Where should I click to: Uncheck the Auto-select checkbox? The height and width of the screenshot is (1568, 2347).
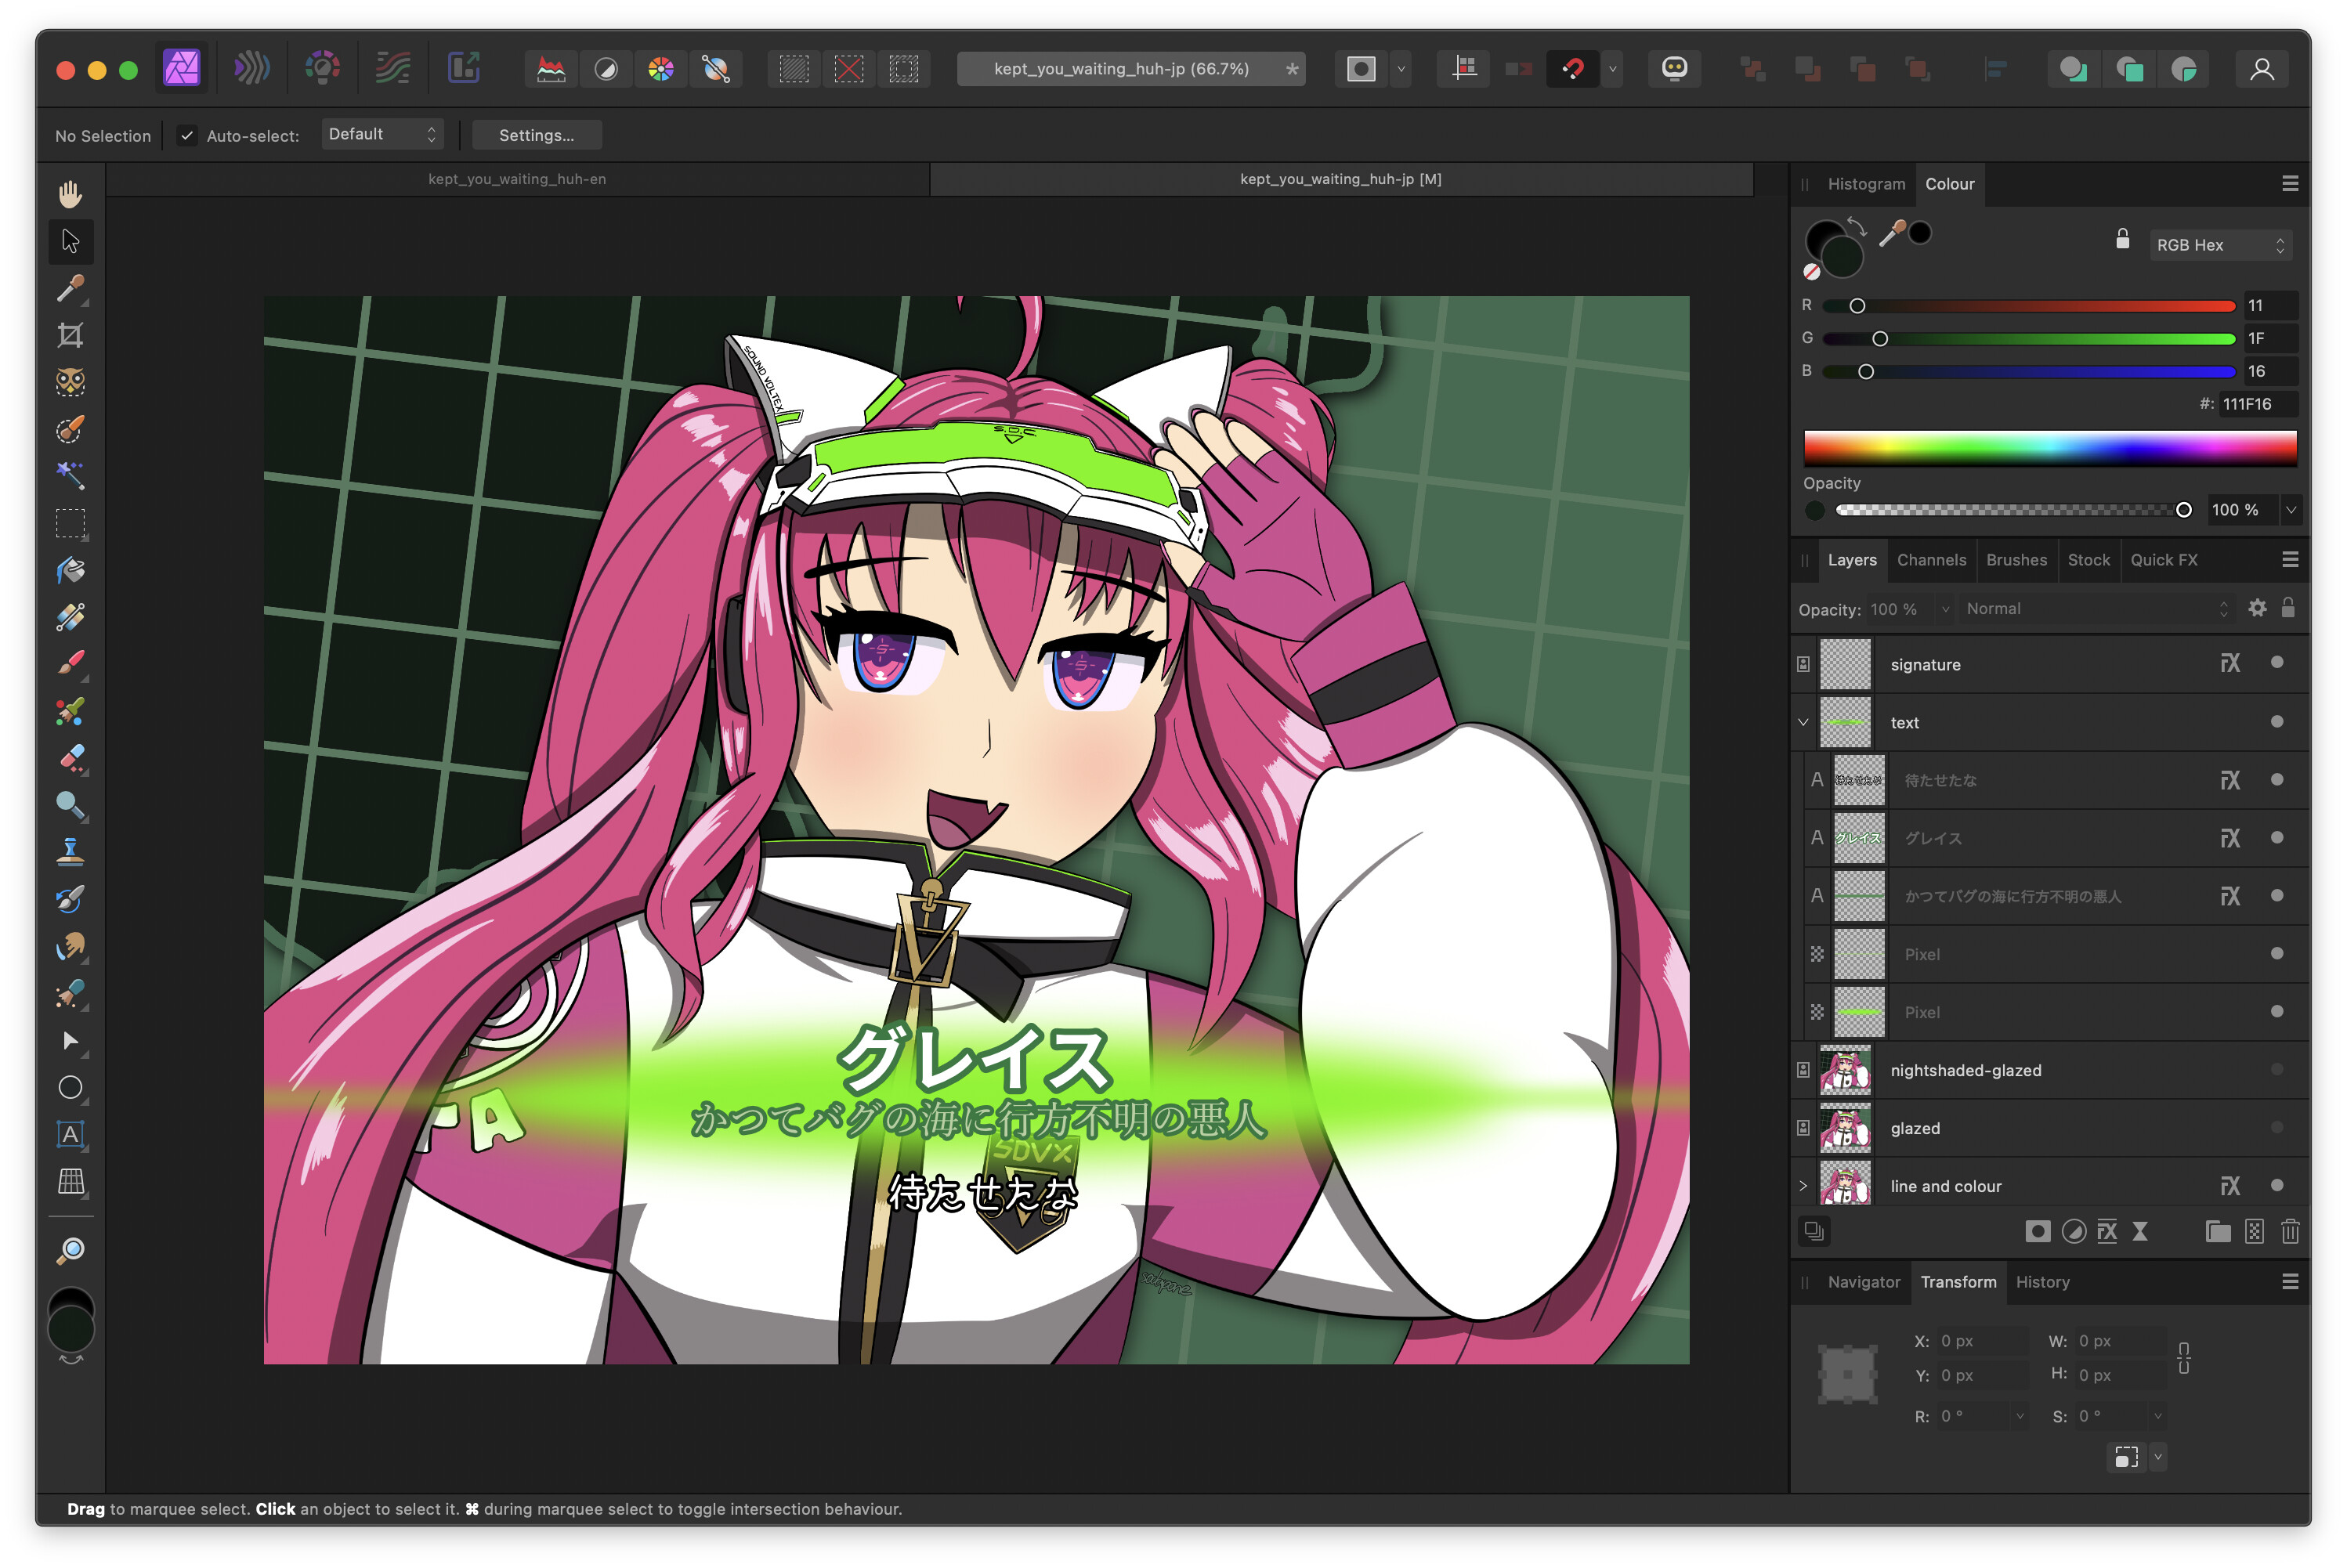(x=187, y=135)
